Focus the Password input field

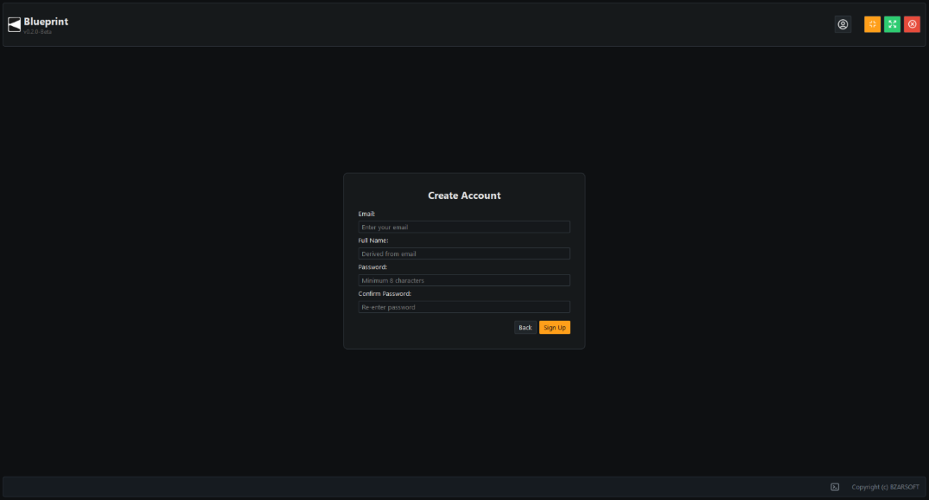[x=464, y=280]
